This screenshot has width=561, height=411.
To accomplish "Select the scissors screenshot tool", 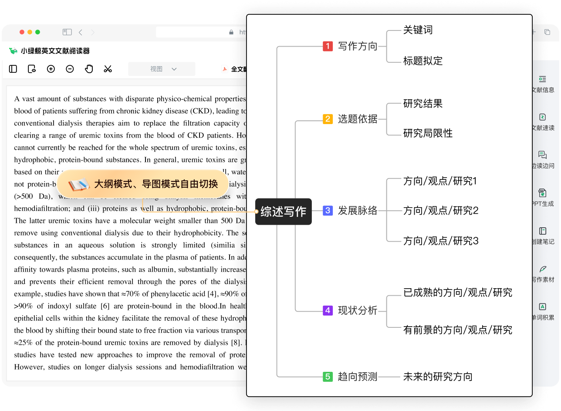I will [x=108, y=69].
